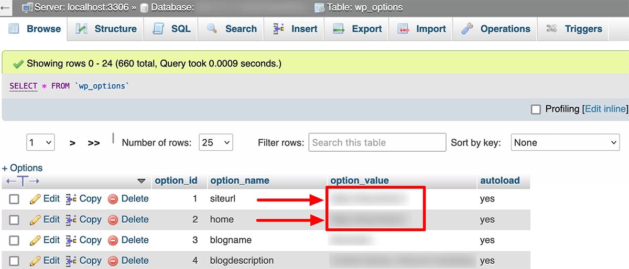
Task: Switch to the Structure tab
Action: coord(107,29)
